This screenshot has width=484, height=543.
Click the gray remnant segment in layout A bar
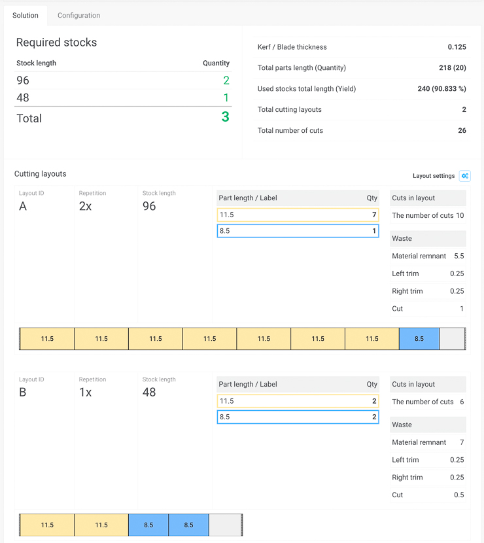click(451, 339)
